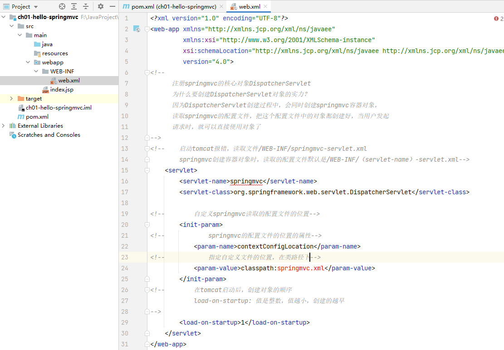The height and width of the screenshot is (350, 504).
Task: Select Scratches and Consoles item
Action: [x=49, y=135]
